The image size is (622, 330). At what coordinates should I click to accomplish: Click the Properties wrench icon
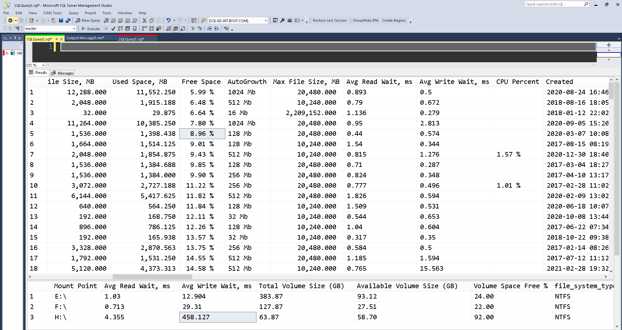pyautogui.click(x=282, y=20)
